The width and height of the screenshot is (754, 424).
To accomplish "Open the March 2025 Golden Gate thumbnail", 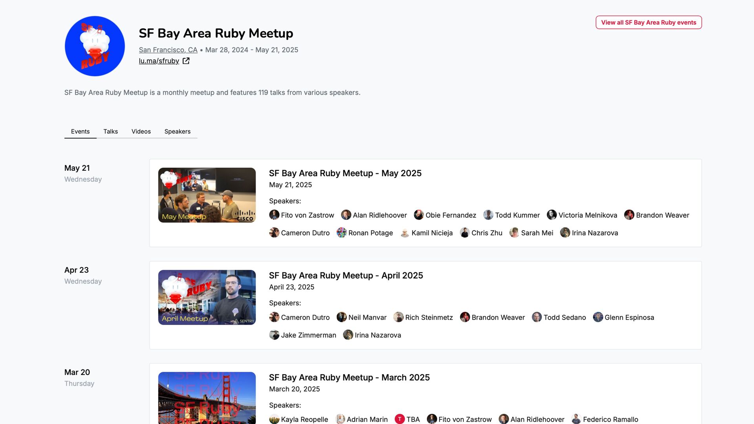I will click(207, 397).
